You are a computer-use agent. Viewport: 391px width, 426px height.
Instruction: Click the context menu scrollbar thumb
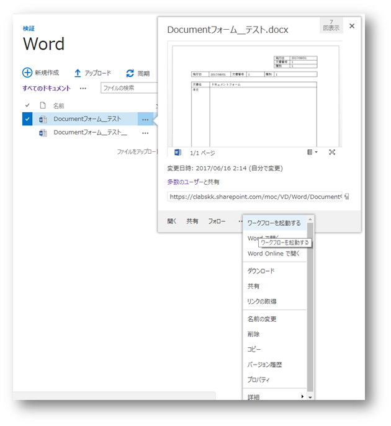point(310,307)
